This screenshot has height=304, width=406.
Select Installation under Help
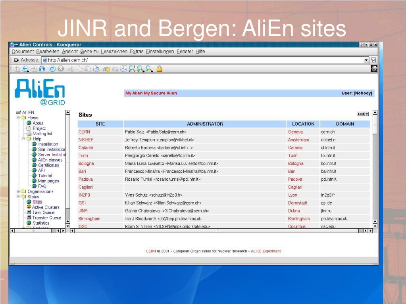point(48,144)
